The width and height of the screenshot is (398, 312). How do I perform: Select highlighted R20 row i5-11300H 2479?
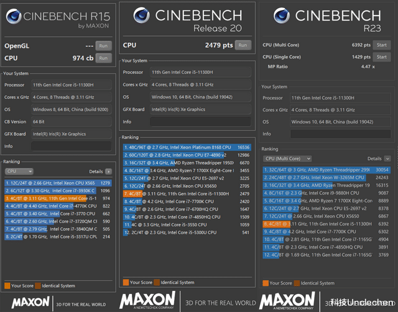[187, 194]
